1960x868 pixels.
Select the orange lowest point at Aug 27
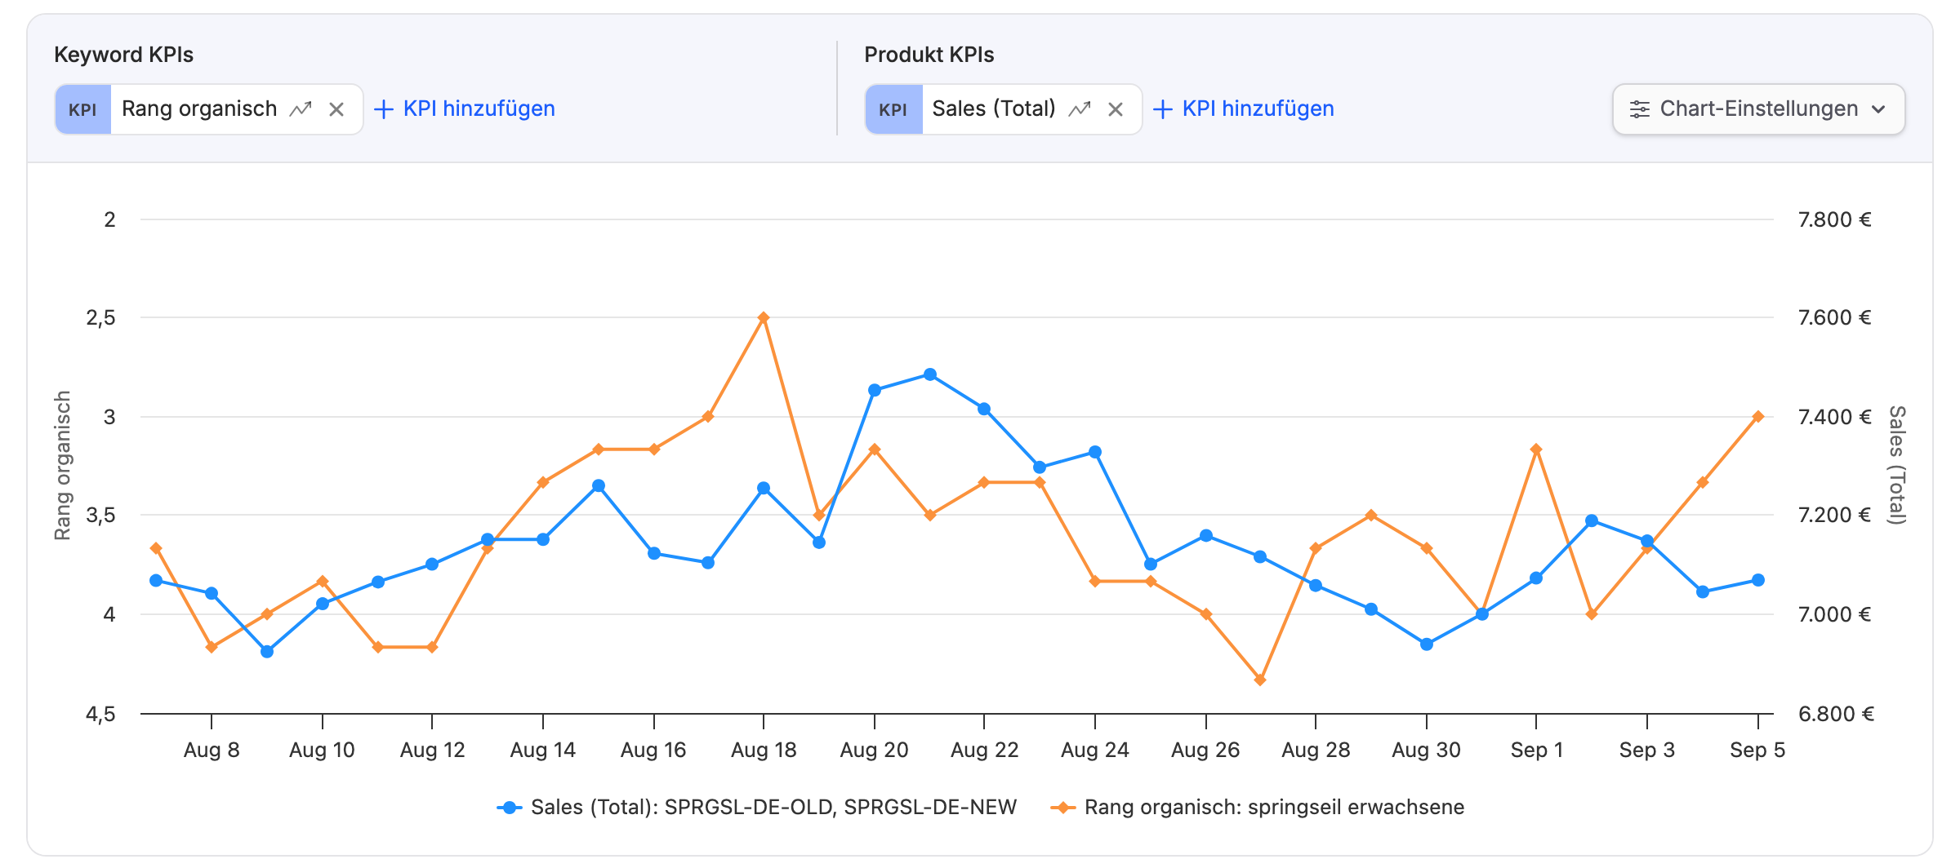[x=1259, y=680]
